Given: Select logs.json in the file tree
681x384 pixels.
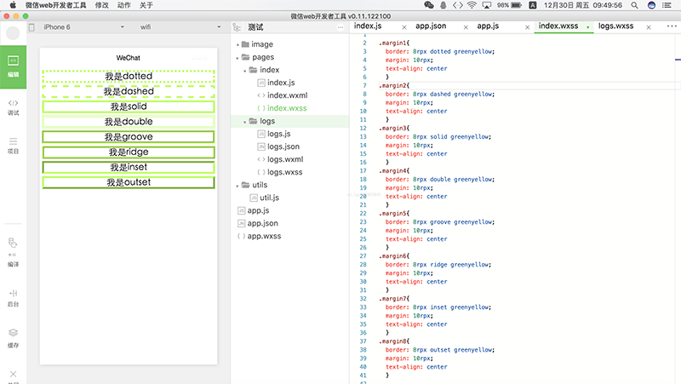Looking at the screenshot, I should point(283,146).
